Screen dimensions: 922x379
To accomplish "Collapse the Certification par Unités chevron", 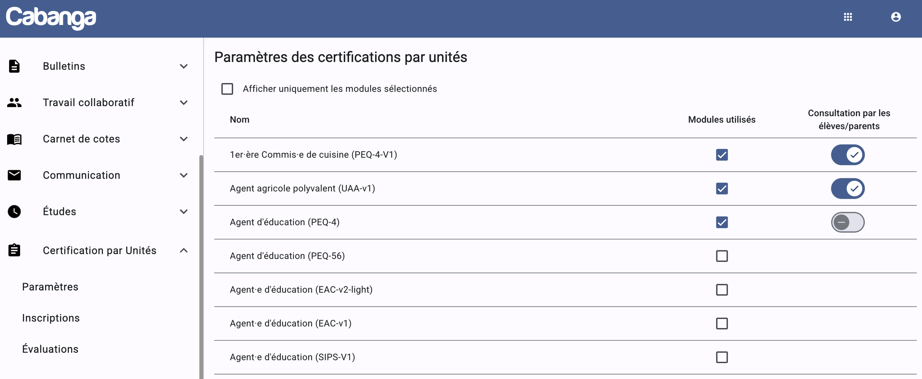I will point(183,250).
